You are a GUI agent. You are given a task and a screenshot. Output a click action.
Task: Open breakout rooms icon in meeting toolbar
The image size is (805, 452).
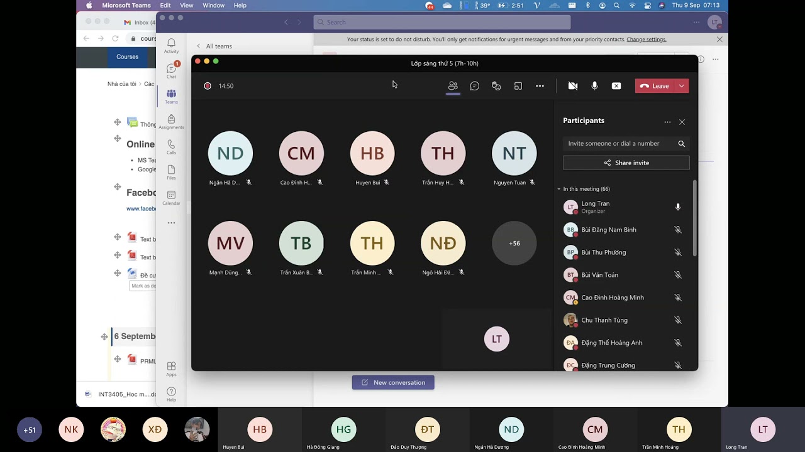(x=518, y=86)
